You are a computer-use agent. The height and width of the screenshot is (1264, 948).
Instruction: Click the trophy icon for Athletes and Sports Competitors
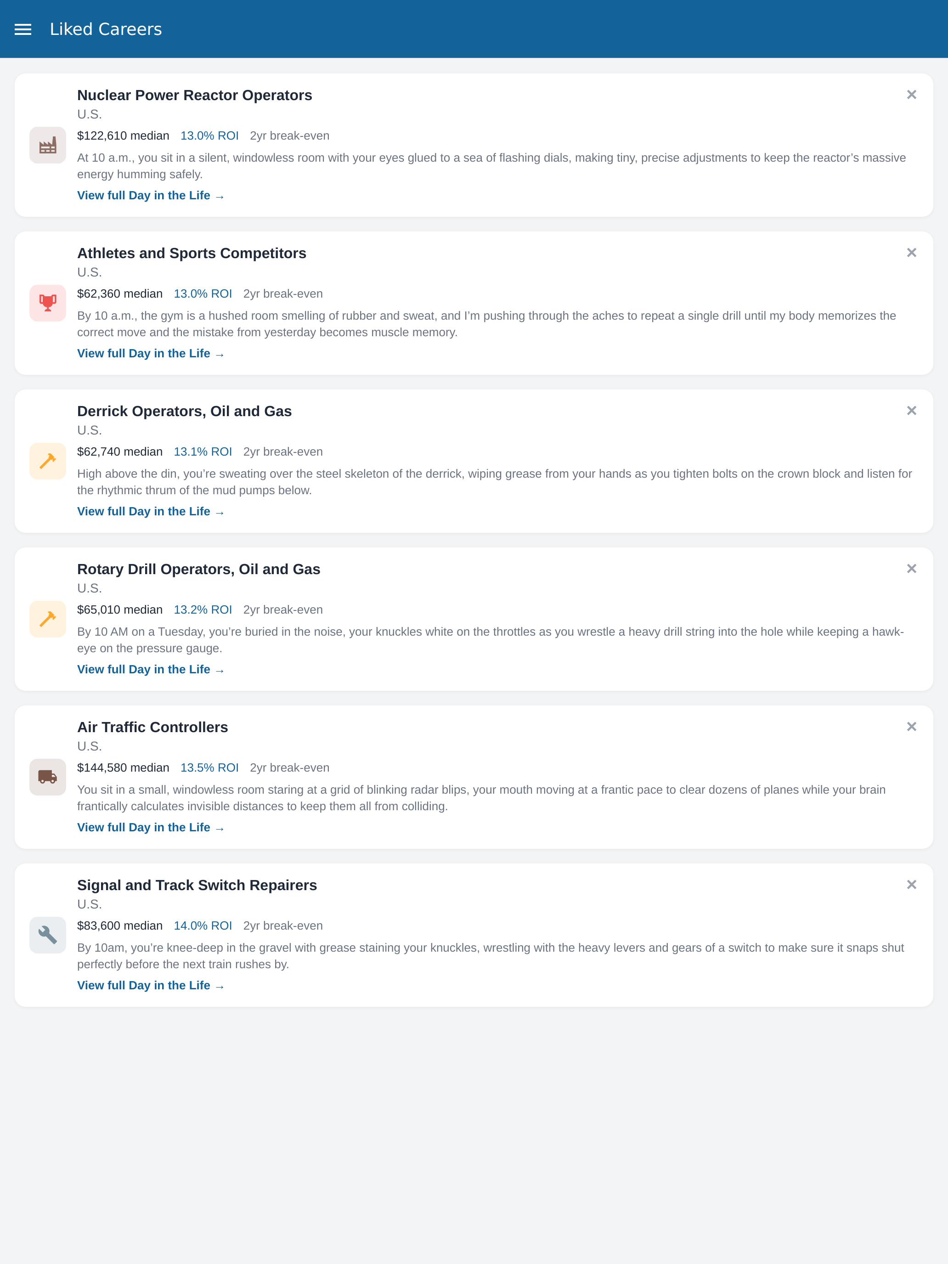[x=47, y=303]
